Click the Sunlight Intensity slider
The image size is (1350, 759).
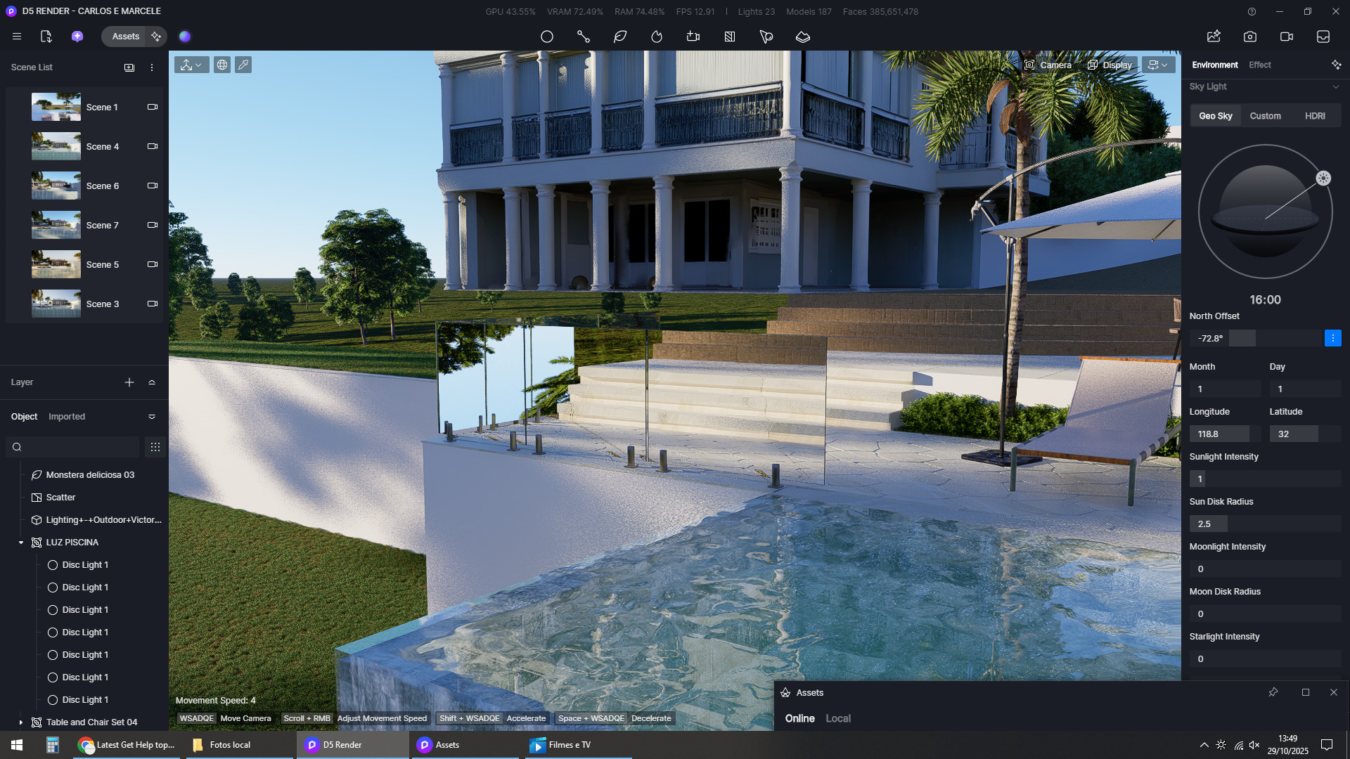tap(1264, 479)
